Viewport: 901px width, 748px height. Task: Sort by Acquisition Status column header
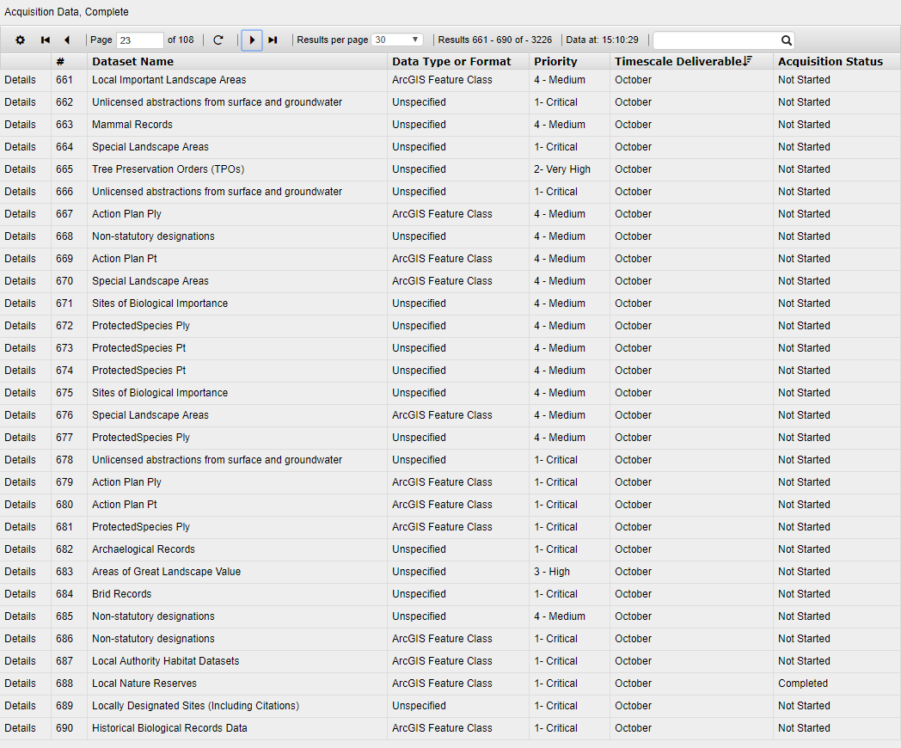click(x=830, y=62)
